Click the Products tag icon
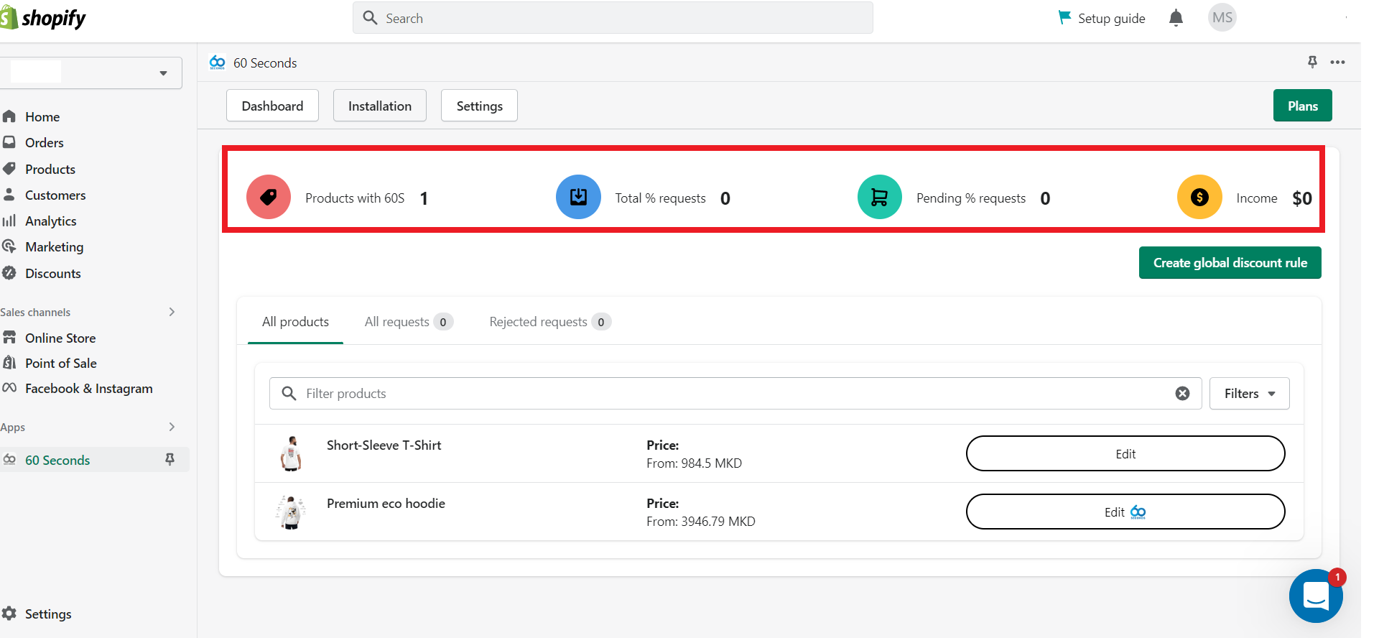The width and height of the screenshot is (1379, 638). click(9, 169)
